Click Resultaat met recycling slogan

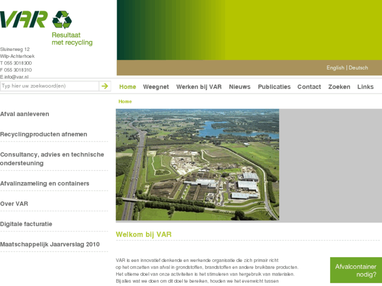[72, 39]
